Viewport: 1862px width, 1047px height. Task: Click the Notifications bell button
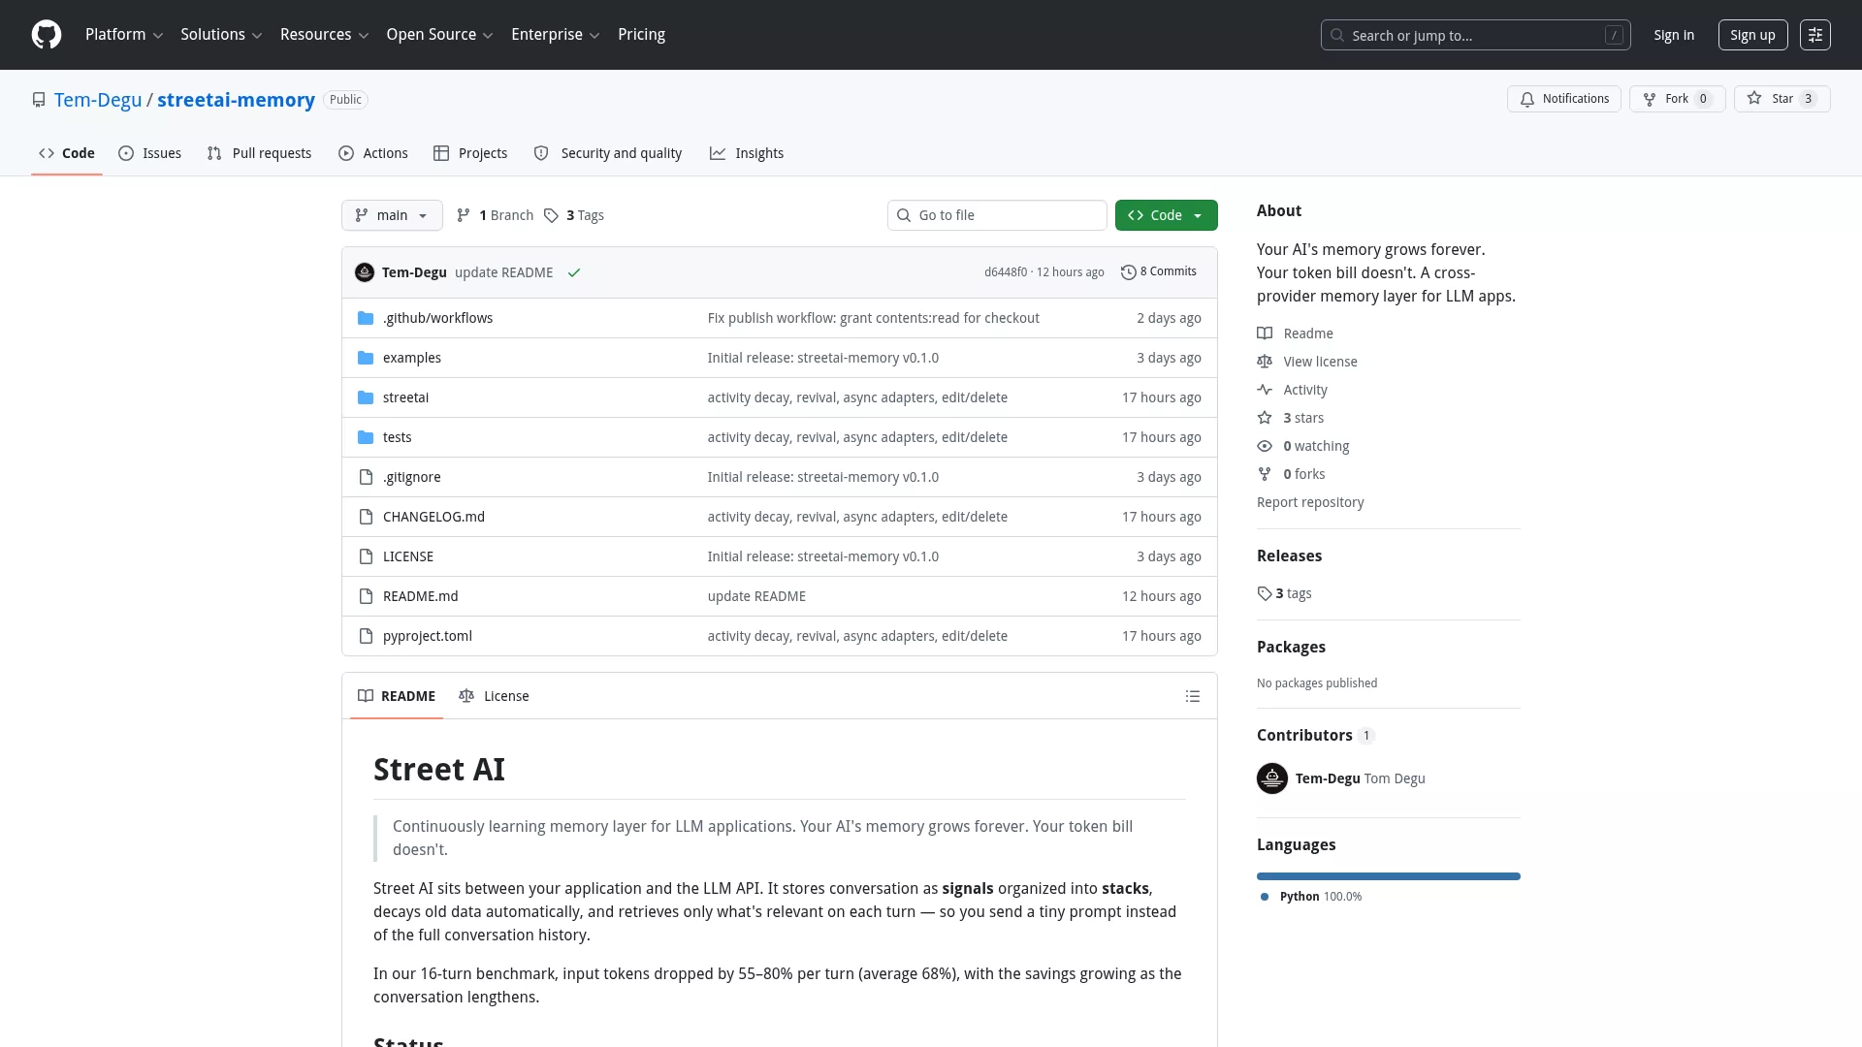(1563, 99)
